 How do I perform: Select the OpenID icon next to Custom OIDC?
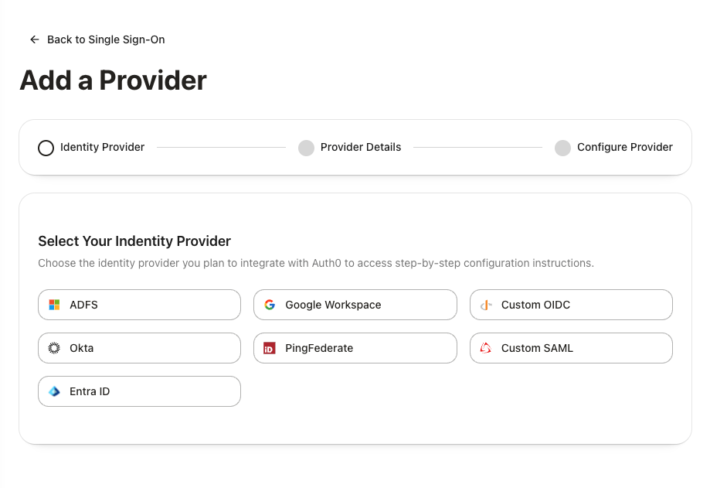tap(485, 304)
